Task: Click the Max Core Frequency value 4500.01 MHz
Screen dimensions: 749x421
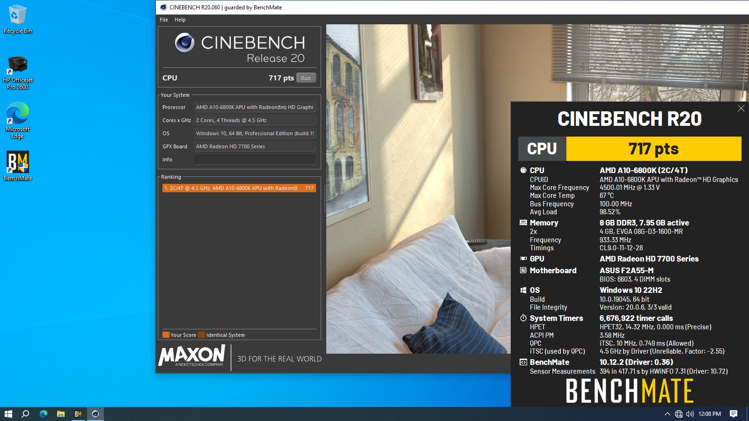Action: pos(630,188)
